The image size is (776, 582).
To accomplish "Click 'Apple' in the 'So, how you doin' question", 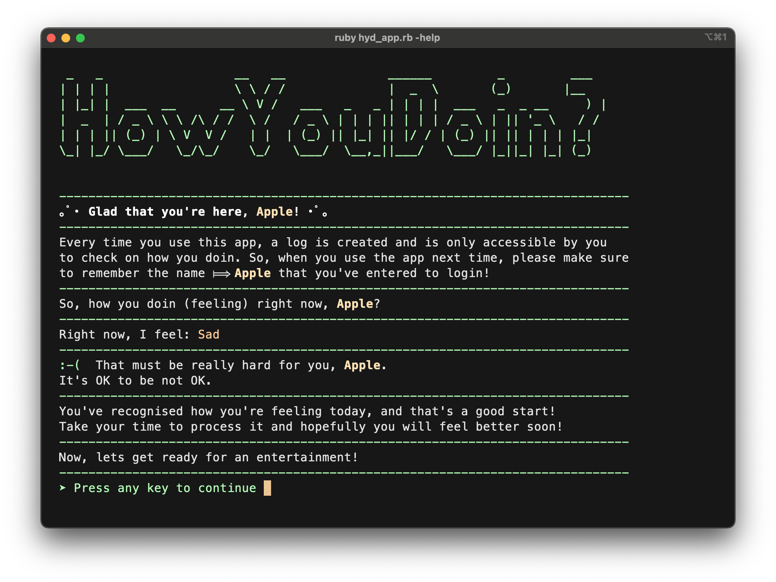I will 355,304.
